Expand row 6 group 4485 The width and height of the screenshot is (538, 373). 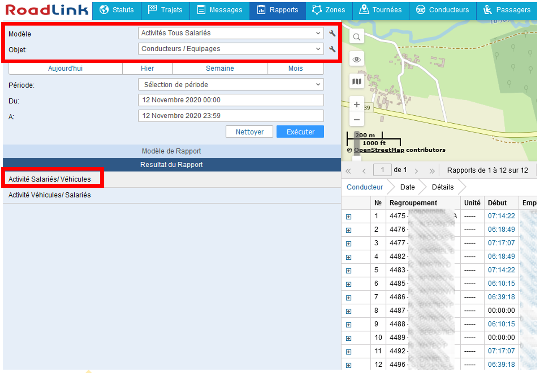349,284
